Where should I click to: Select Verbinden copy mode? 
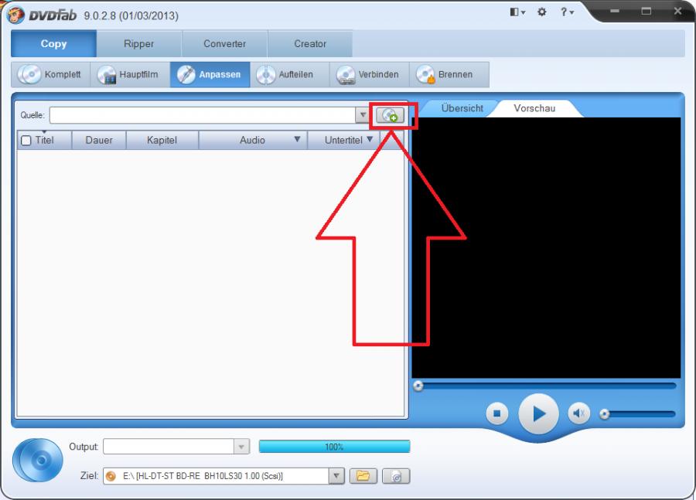[x=370, y=74]
